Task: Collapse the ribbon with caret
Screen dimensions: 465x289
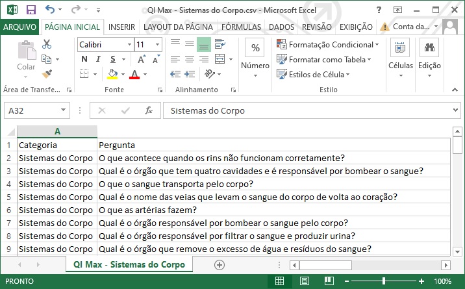Action: (455, 90)
